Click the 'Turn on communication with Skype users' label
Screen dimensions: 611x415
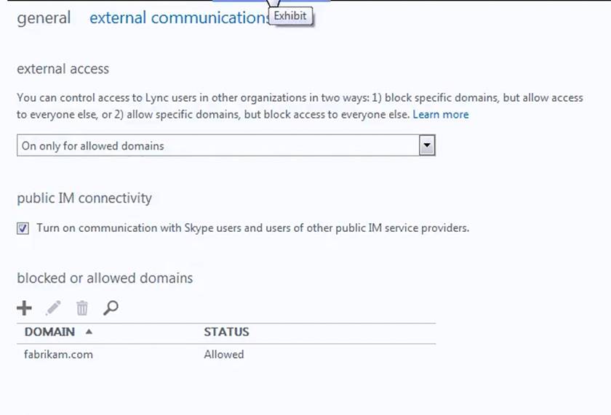252,228
